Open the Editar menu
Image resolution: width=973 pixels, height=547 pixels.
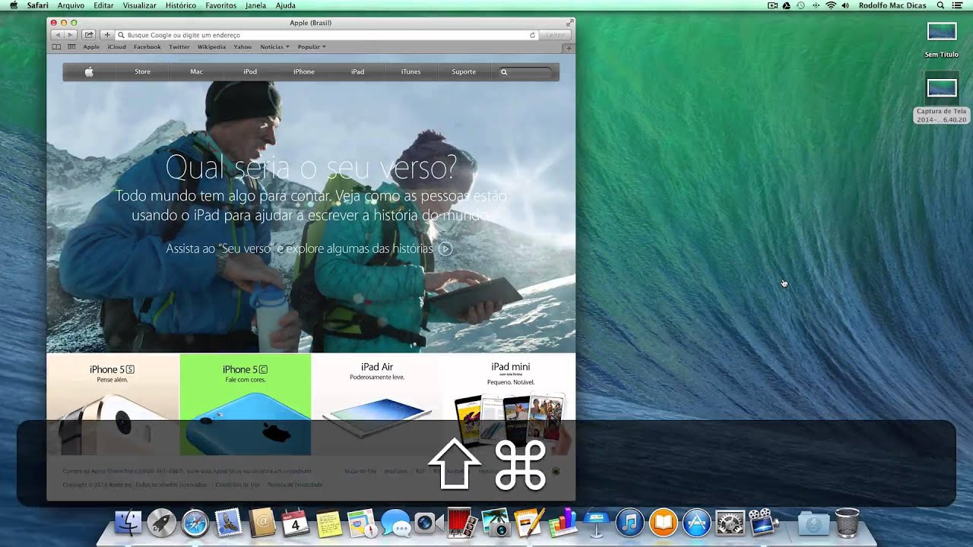[x=103, y=5]
